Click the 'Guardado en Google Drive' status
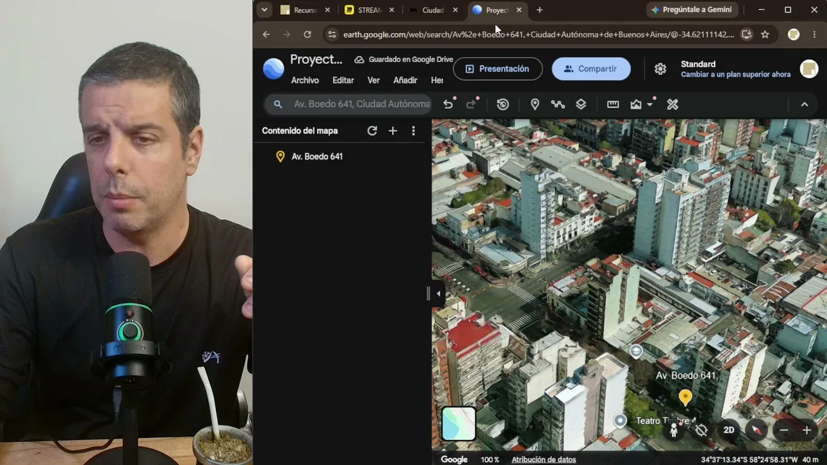The image size is (827, 465). click(404, 59)
